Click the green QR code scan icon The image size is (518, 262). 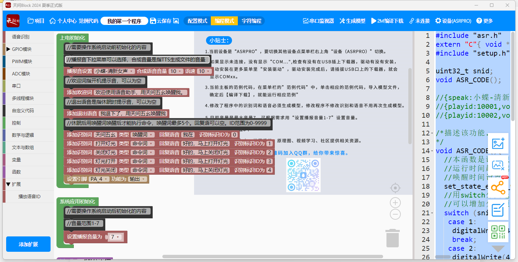pyautogui.click(x=498, y=232)
